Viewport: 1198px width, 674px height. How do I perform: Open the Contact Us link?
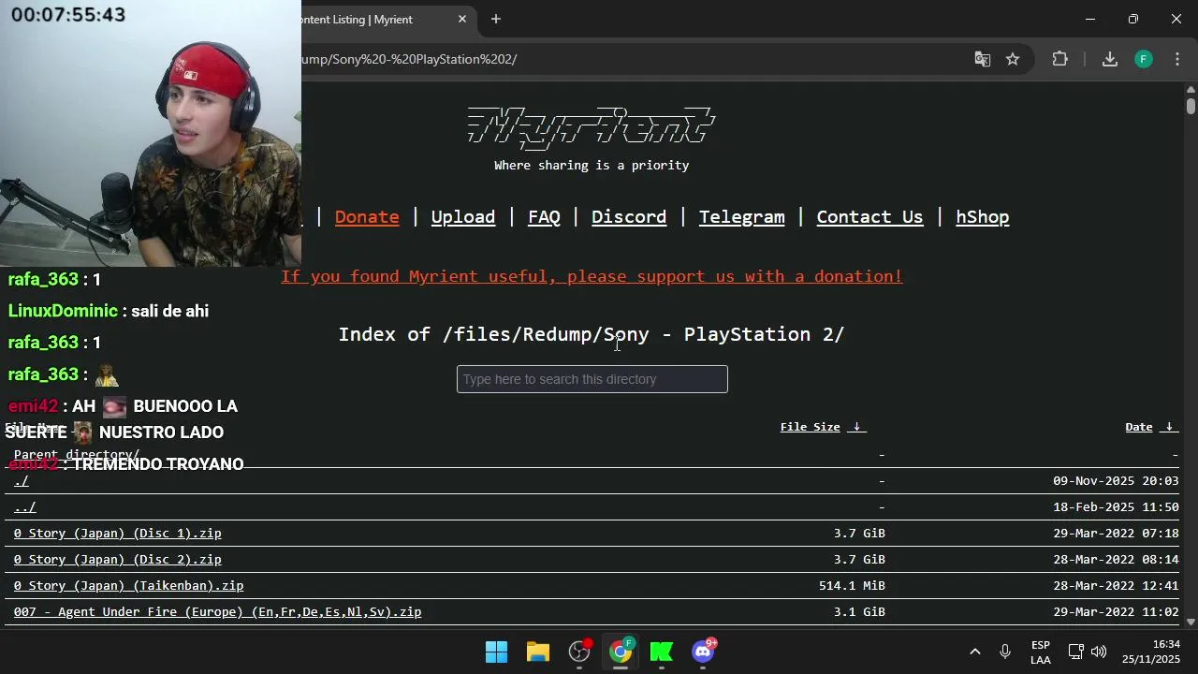[869, 217]
